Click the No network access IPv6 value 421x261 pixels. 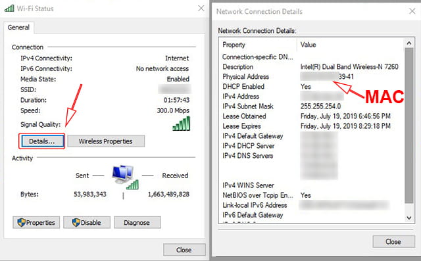click(x=162, y=68)
